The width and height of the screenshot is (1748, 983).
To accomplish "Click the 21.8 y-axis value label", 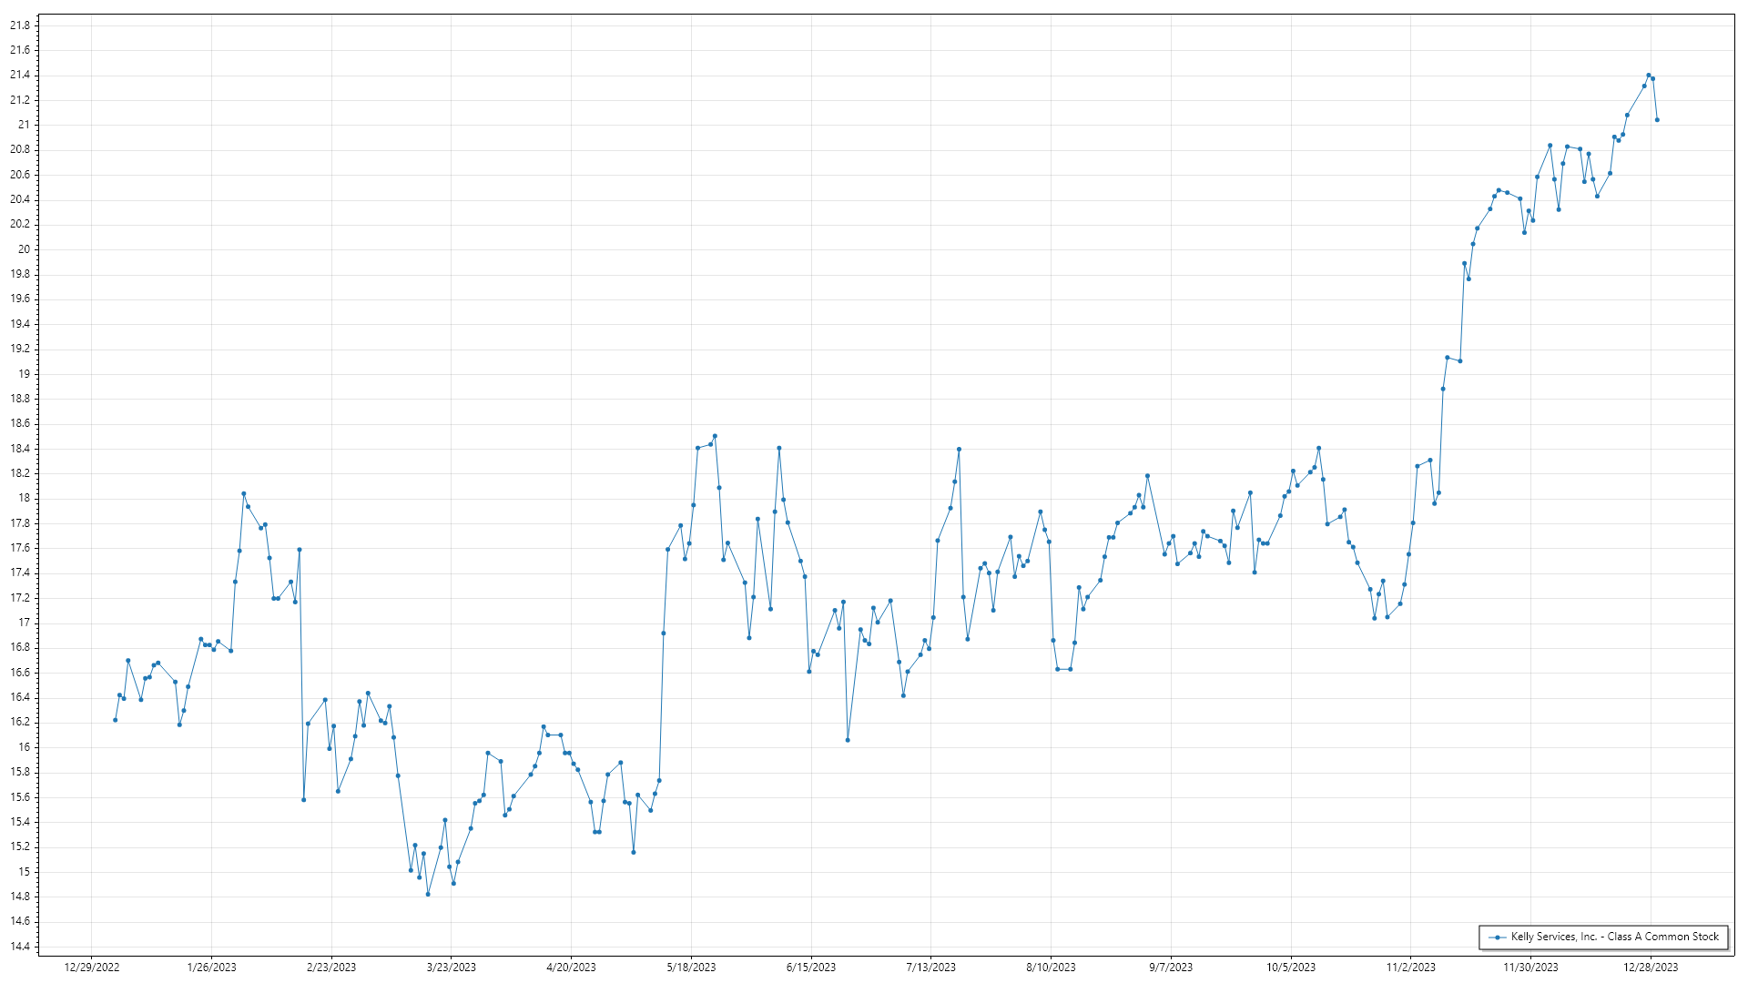I will tap(19, 25).
